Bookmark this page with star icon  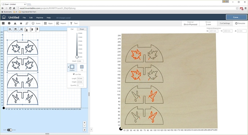(237, 8)
